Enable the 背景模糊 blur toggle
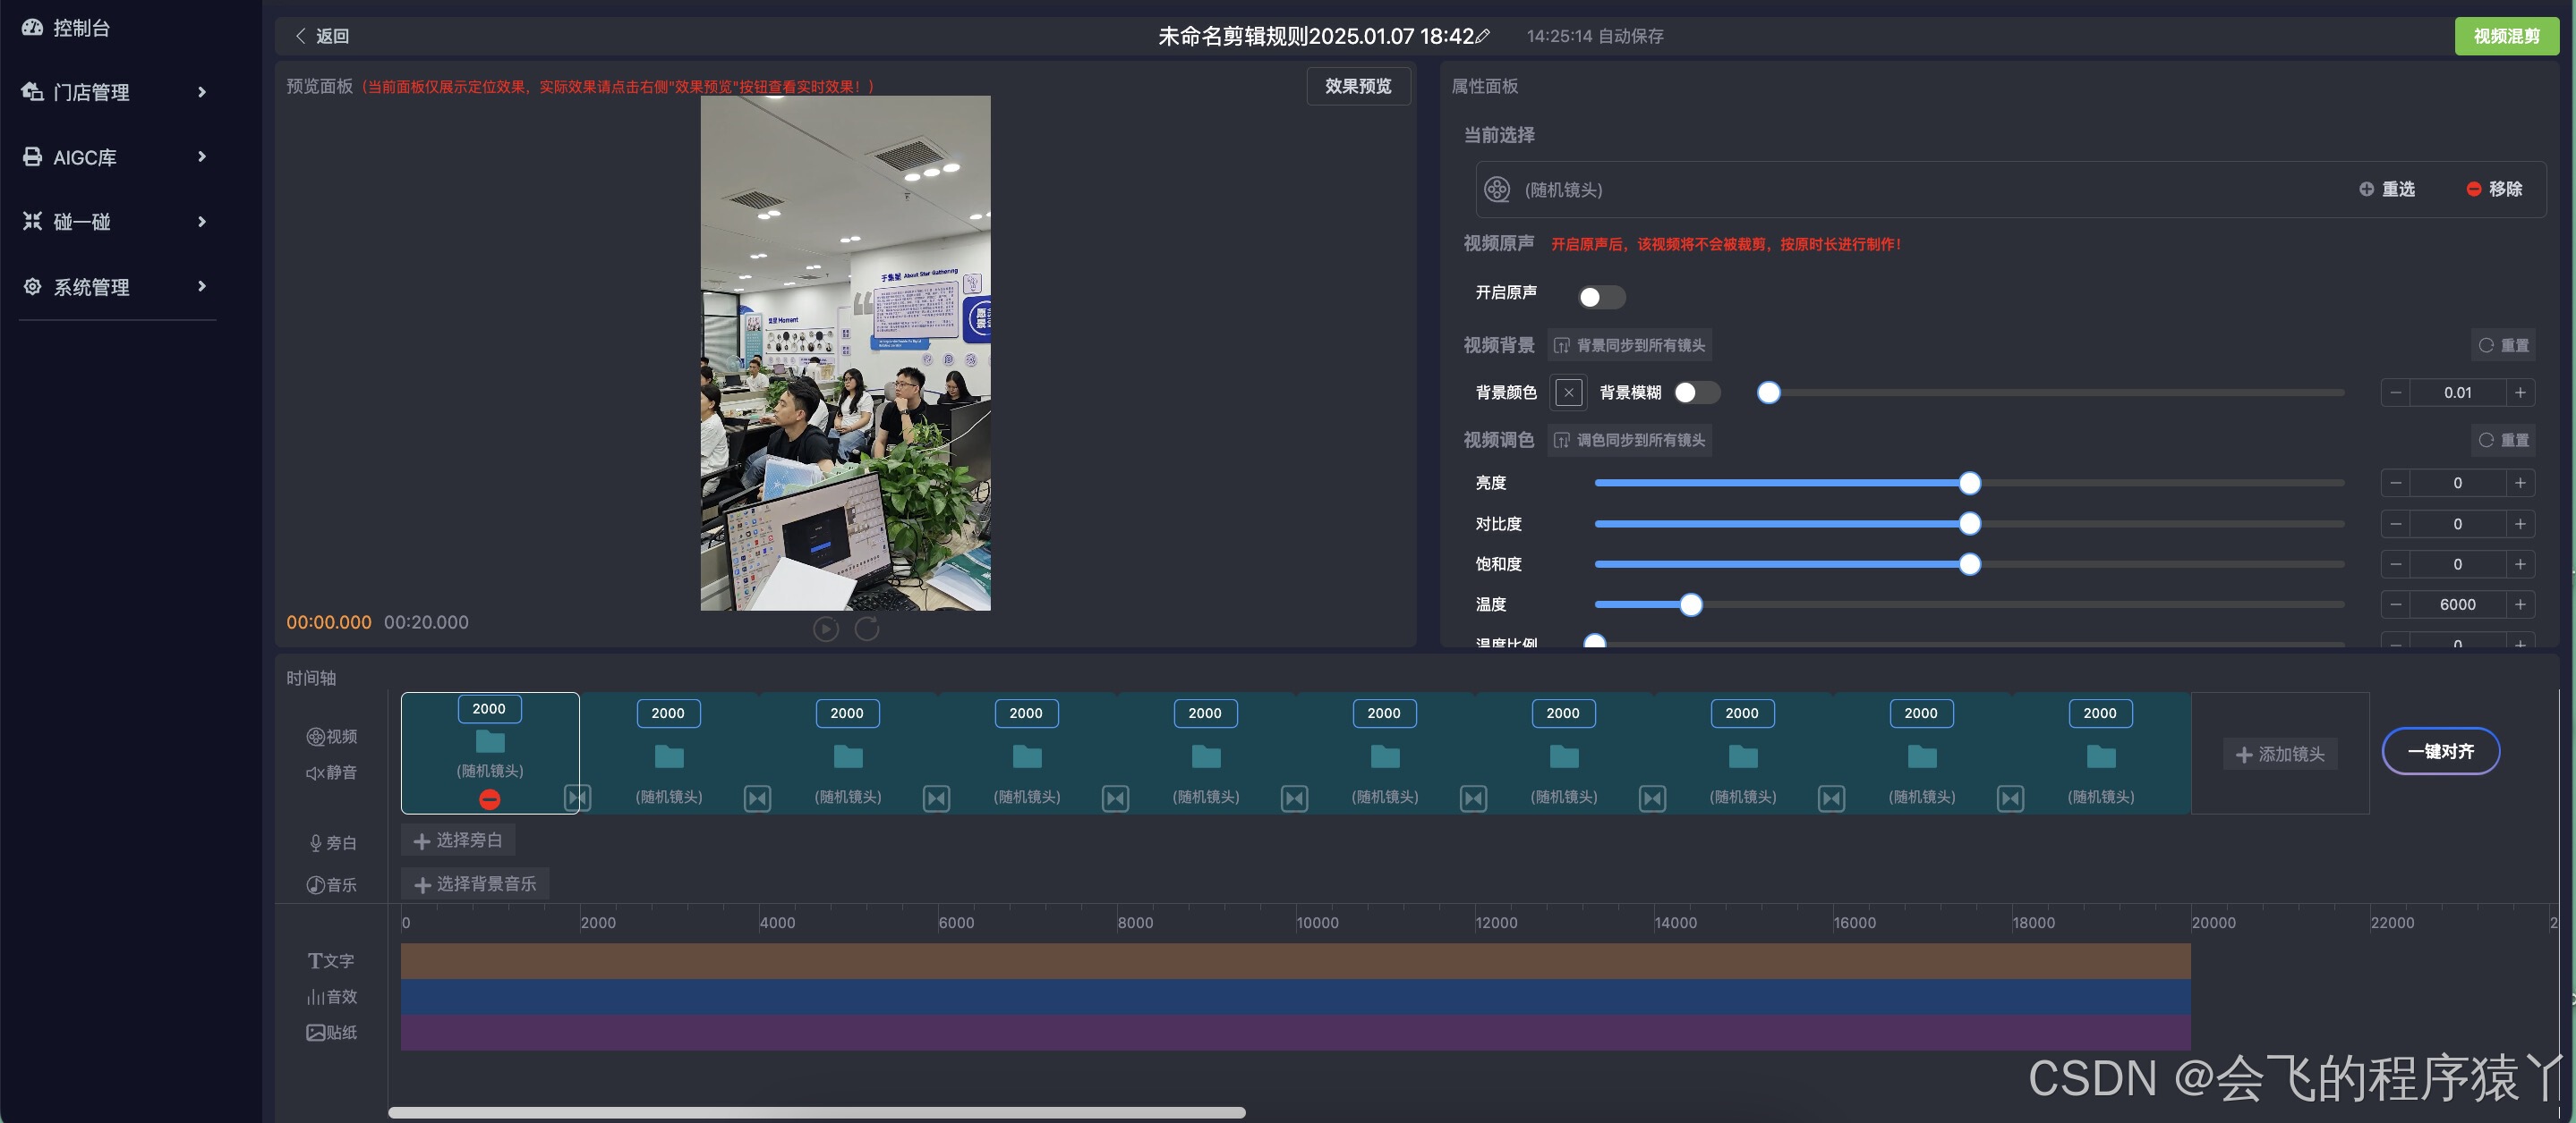The width and height of the screenshot is (2576, 1123). (x=1696, y=393)
